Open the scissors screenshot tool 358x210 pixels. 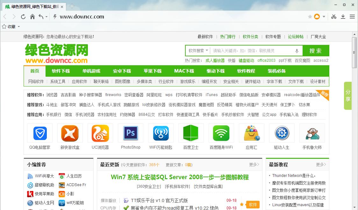334,17
